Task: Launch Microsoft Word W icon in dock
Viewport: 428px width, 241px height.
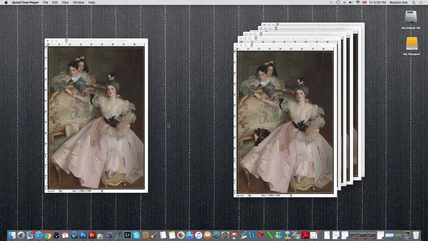Action: click(252, 235)
